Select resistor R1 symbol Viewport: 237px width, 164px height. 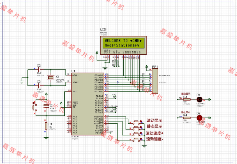point(46,126)
